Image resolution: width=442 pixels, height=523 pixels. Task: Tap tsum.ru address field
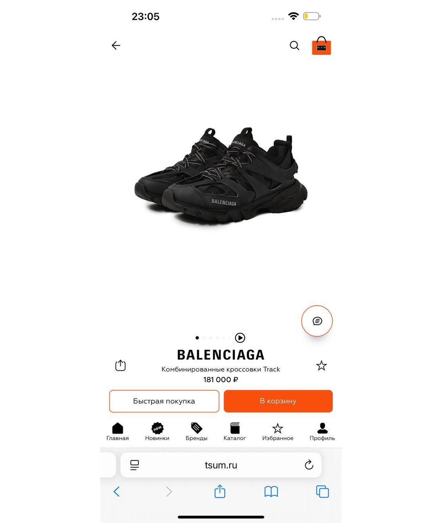(x=221, y=465)
